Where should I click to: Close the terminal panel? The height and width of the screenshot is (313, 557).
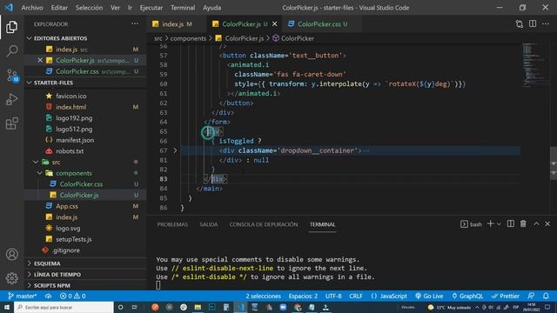547,224
